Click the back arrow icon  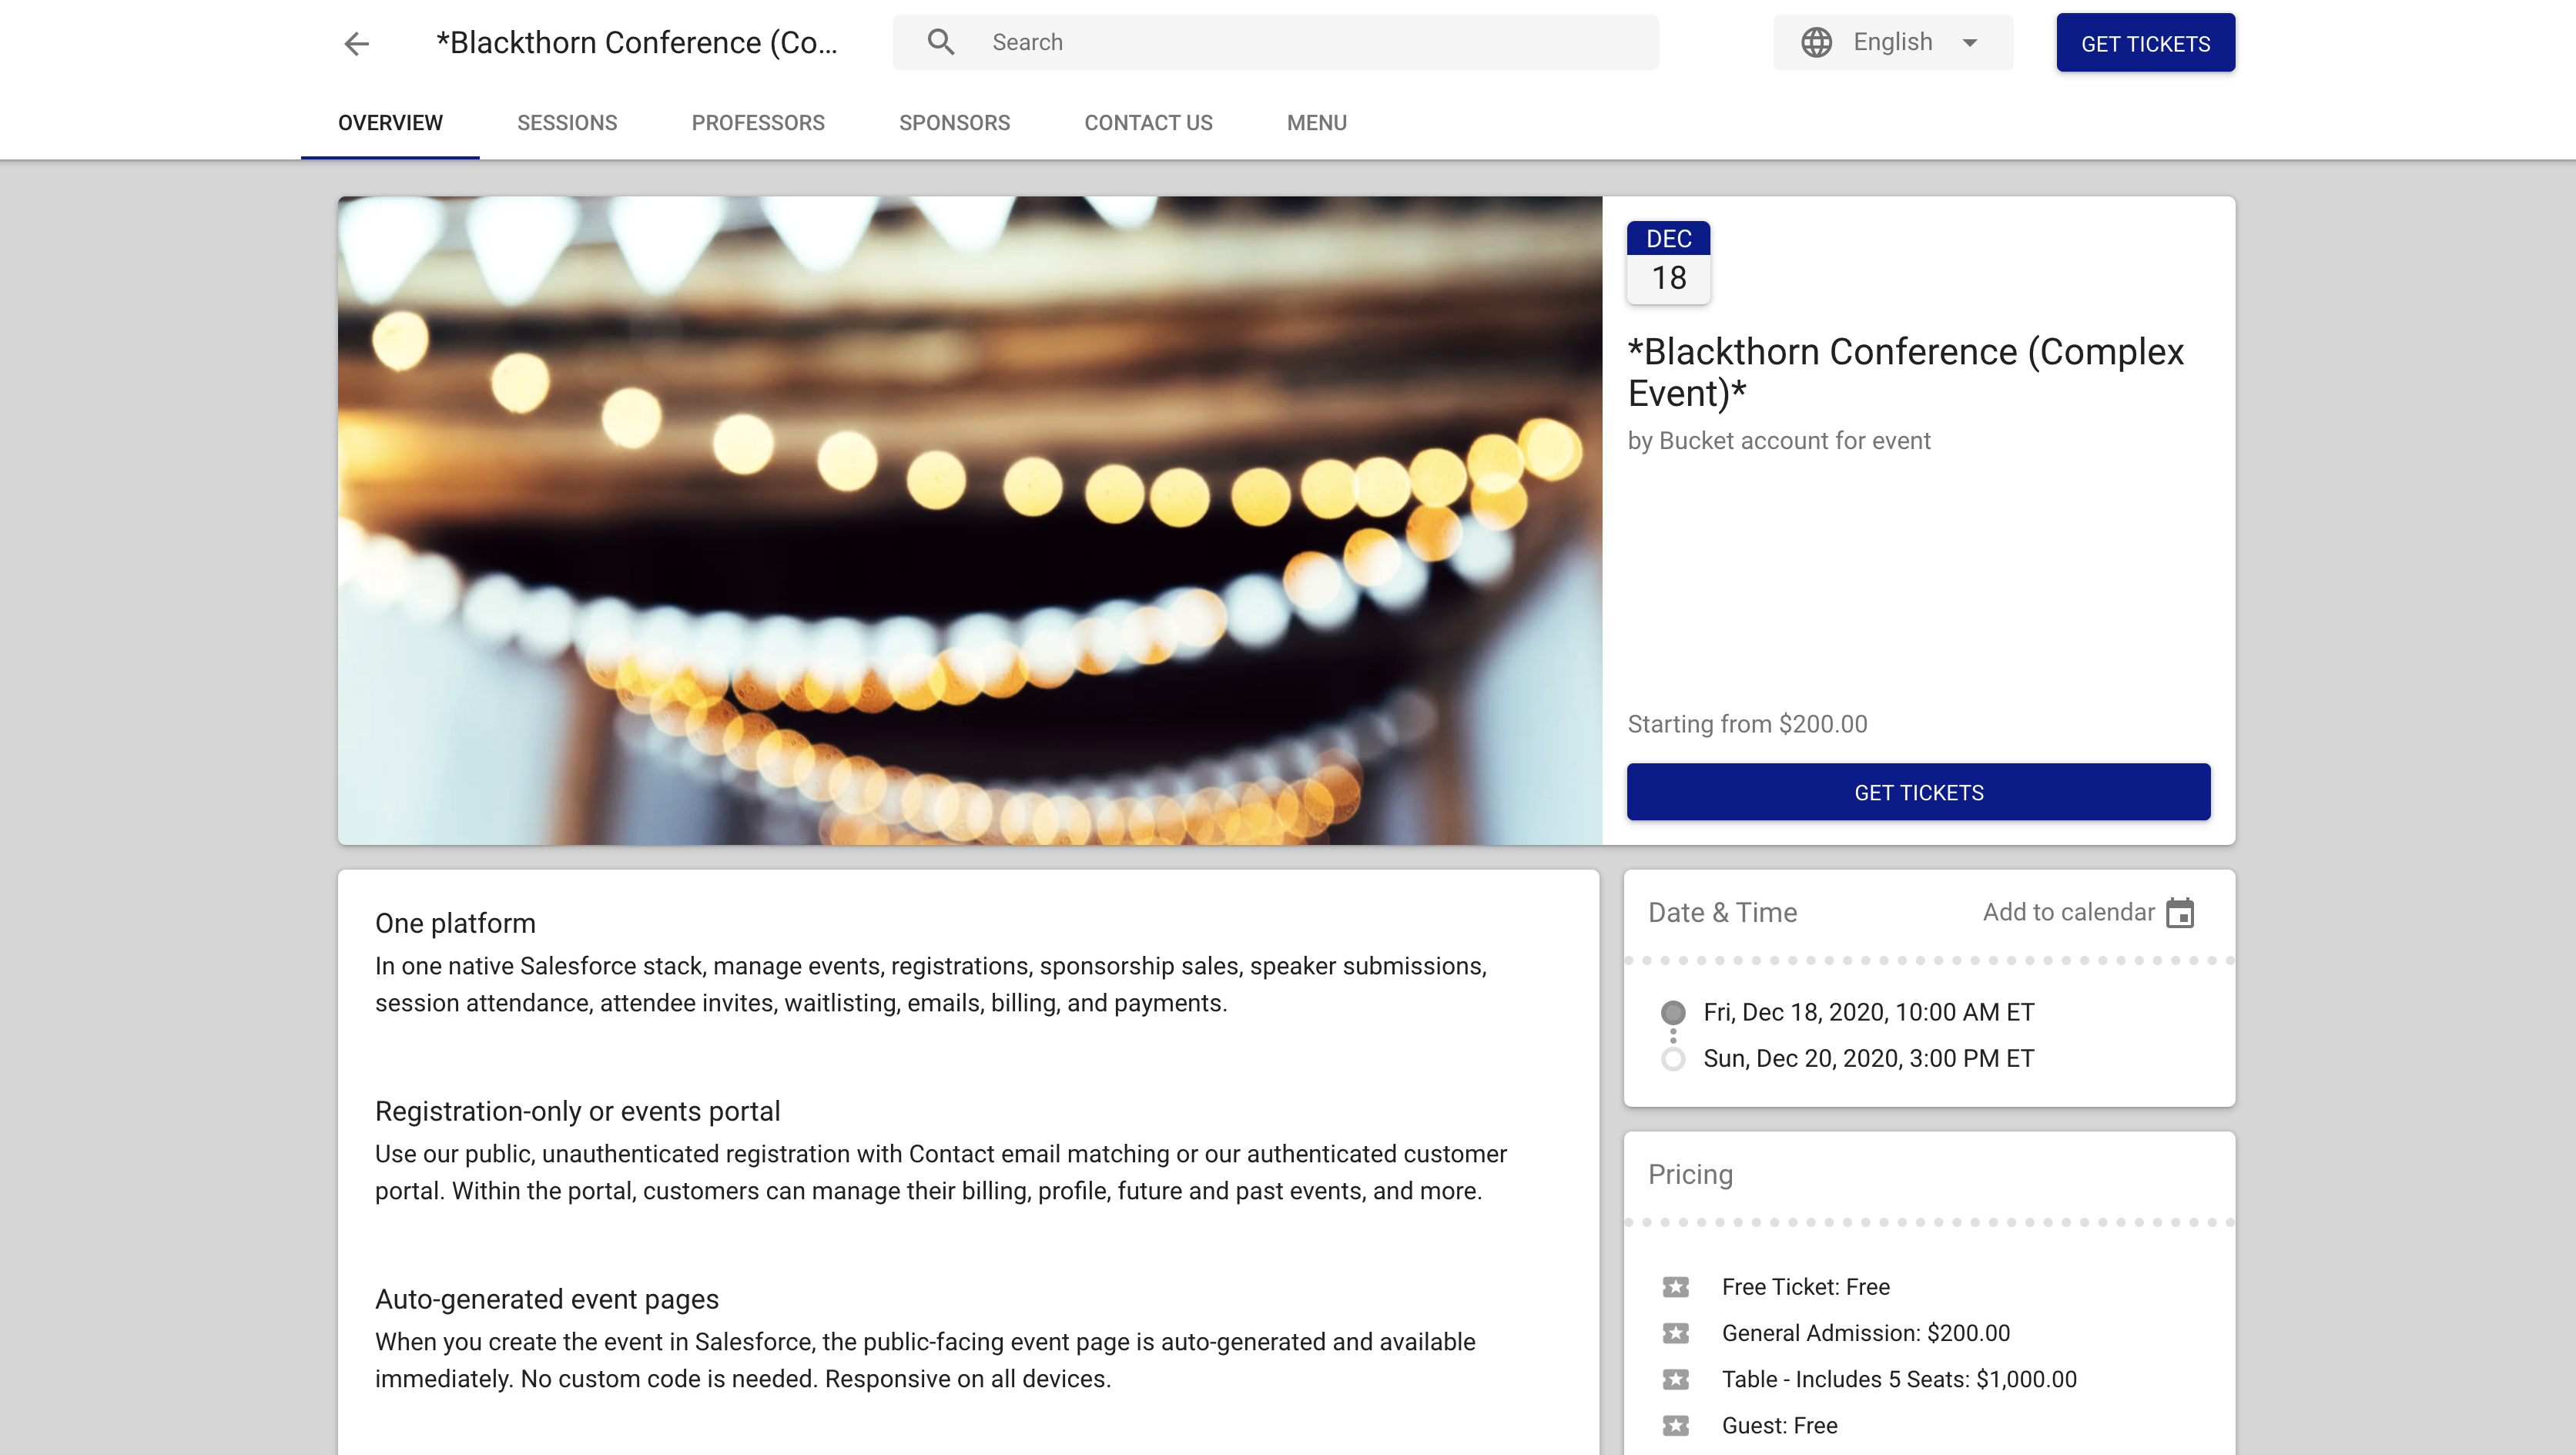[x=357, y=43]
